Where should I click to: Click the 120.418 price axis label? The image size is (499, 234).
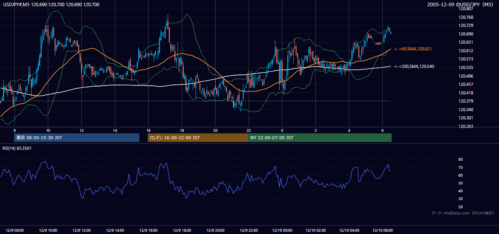(x=465, y=93)
